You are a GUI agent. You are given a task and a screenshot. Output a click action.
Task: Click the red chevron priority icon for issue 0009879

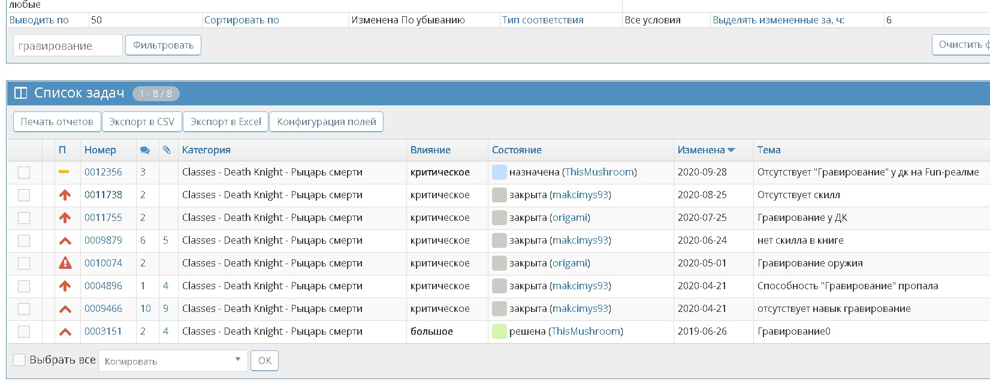(65, 241)
